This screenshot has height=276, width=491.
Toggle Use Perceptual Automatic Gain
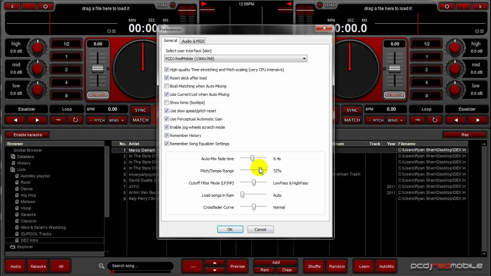(166, 119)
